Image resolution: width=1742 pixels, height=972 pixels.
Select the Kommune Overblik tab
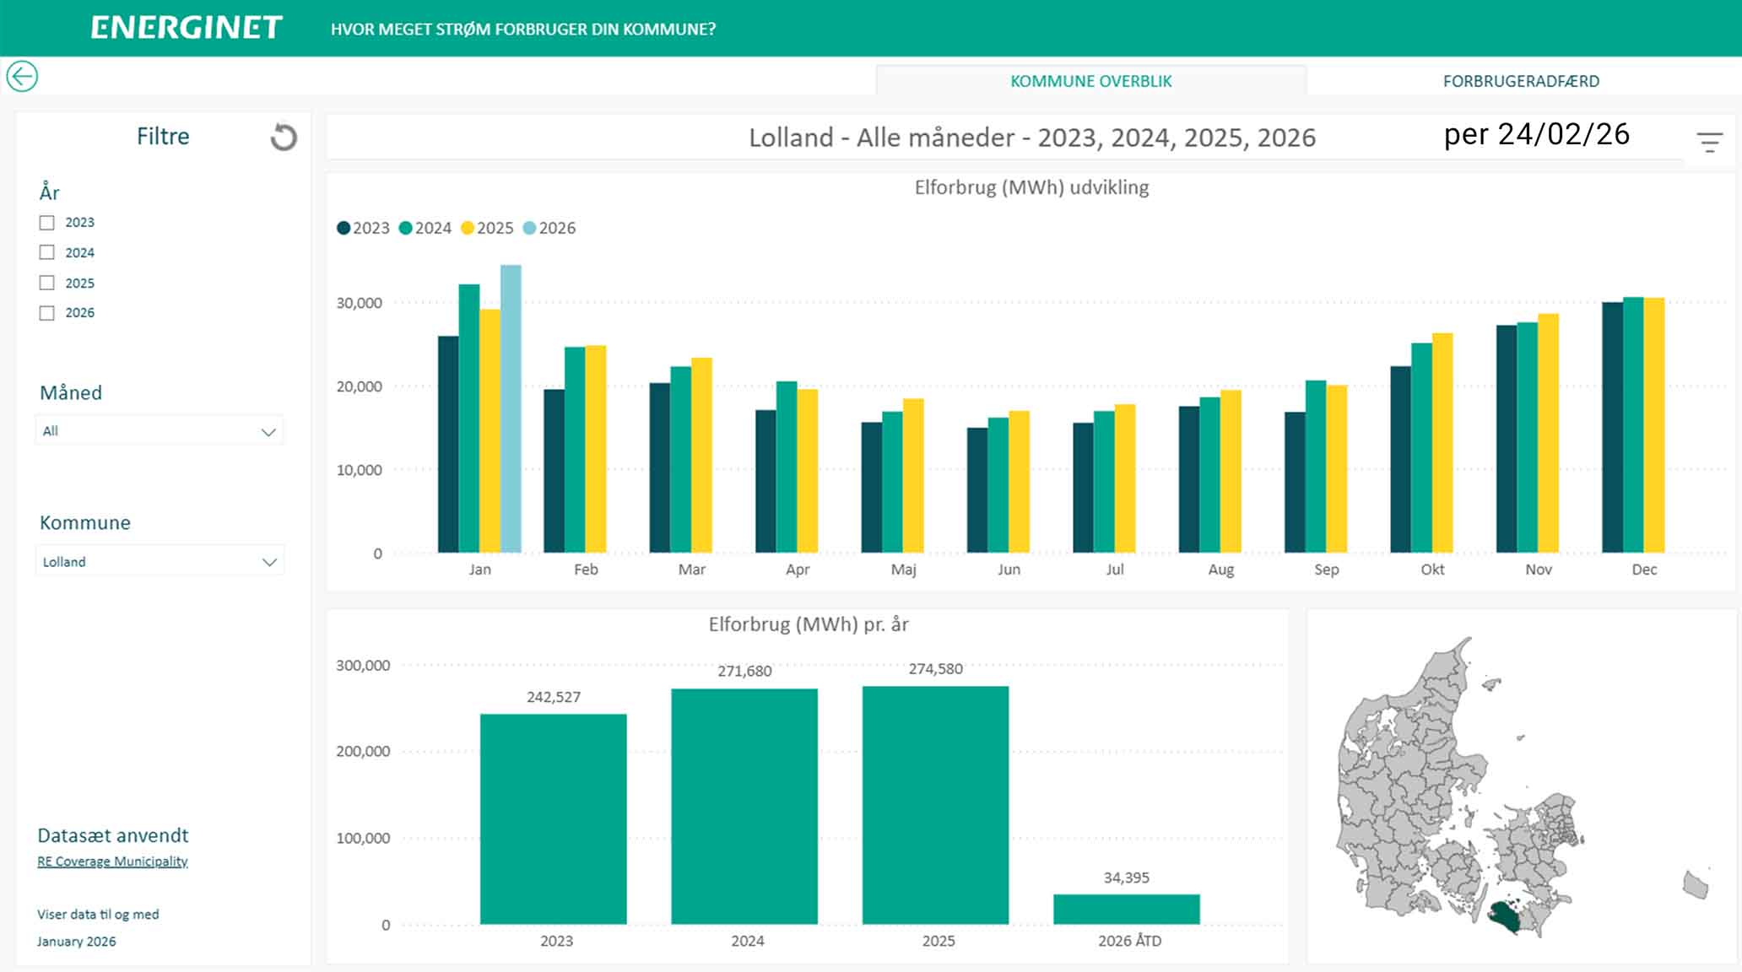pos(1090,81)
